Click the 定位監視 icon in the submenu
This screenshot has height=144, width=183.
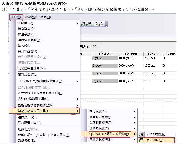142,135
